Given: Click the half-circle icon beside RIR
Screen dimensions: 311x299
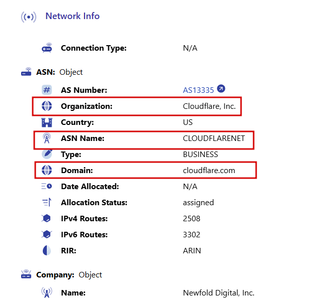Looking at the screenshot, I should coord(47,250).
